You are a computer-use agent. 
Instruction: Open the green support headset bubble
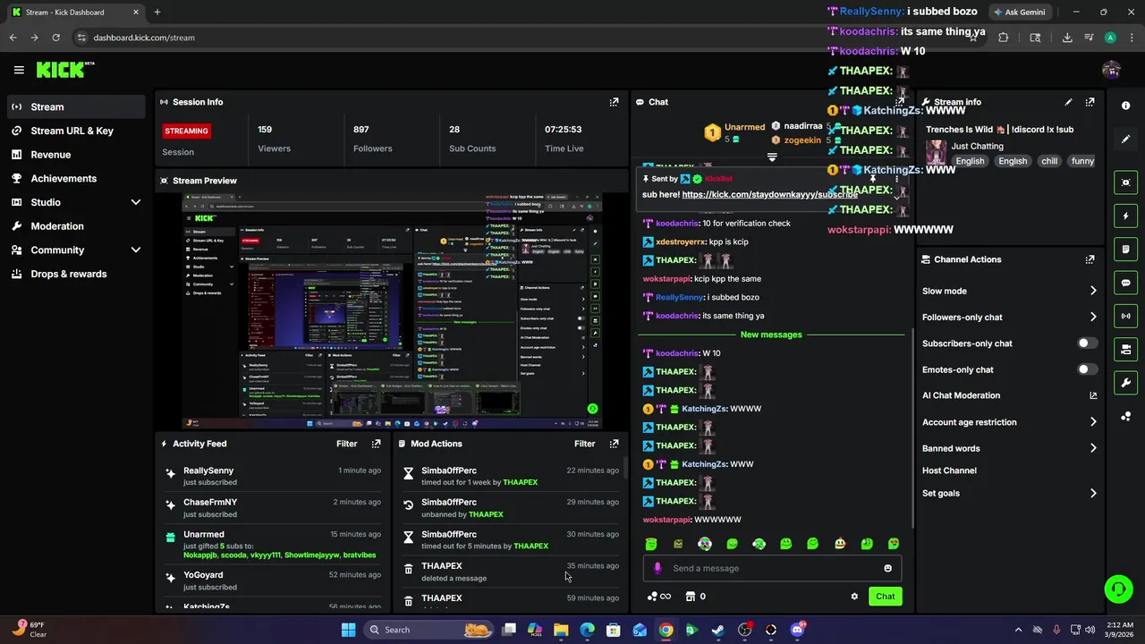tap(1118, 589)
